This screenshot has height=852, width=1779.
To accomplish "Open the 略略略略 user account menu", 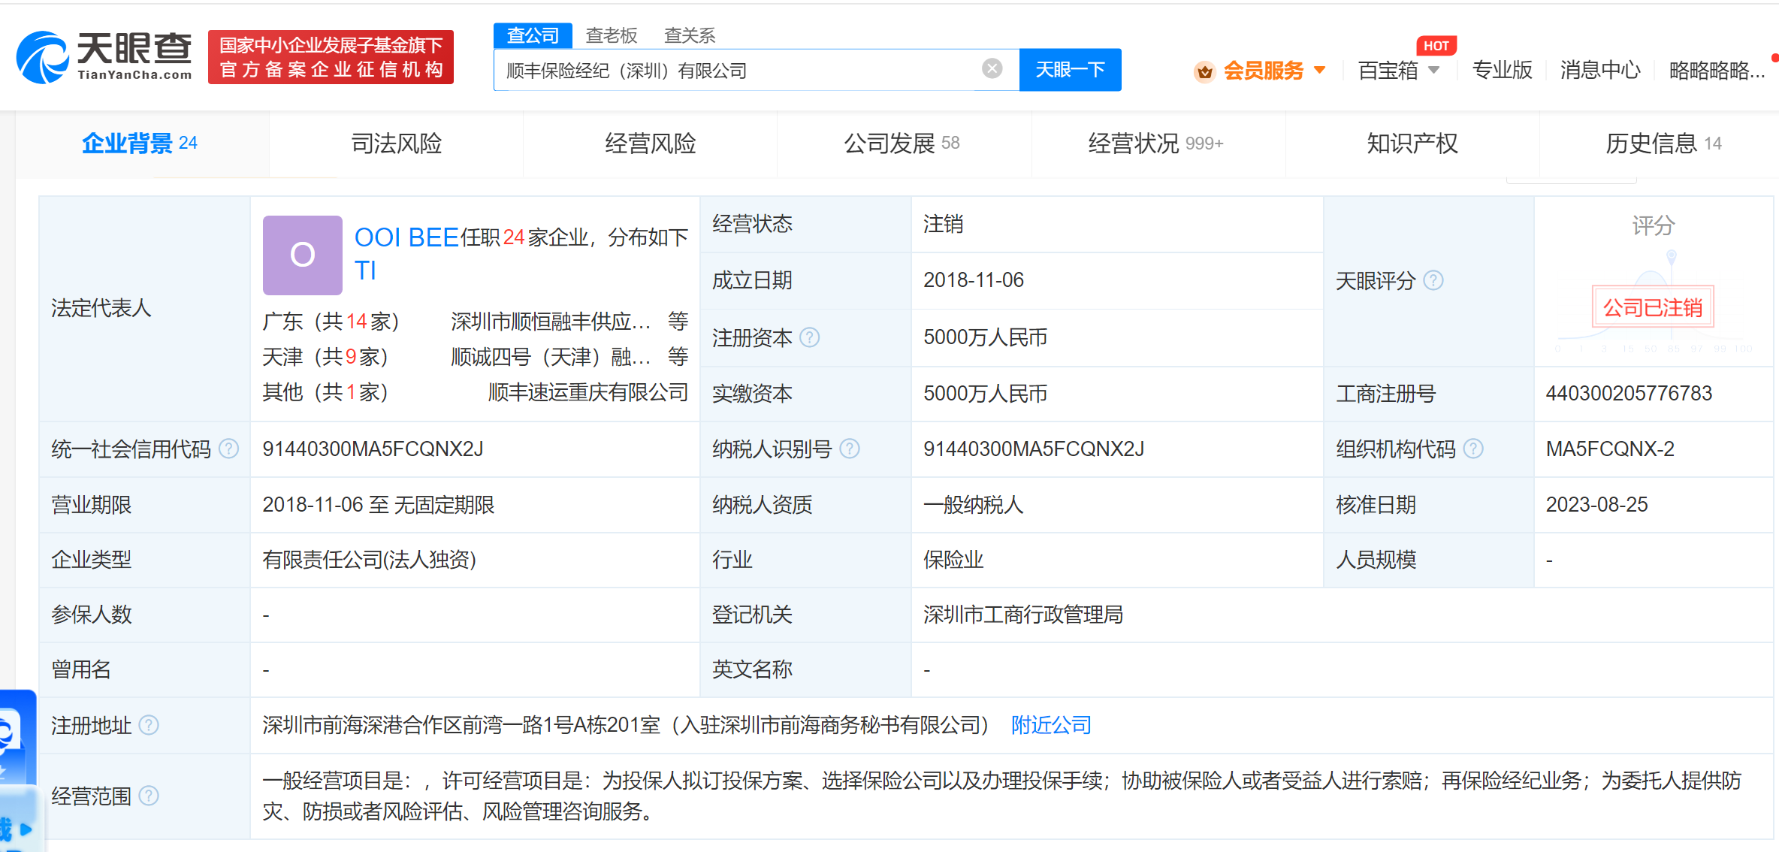I will pyautogui.click(x=1717, y=70).
